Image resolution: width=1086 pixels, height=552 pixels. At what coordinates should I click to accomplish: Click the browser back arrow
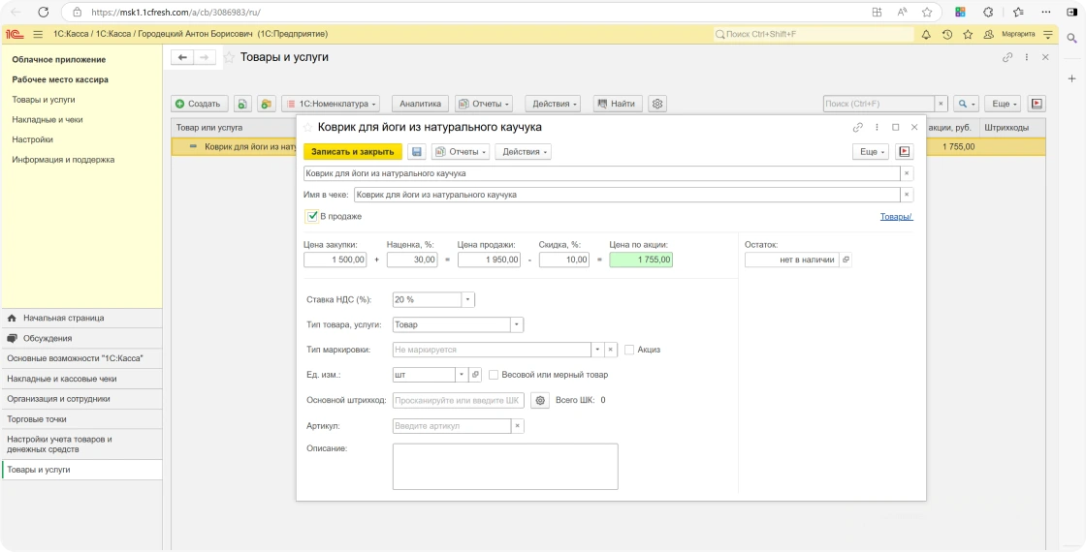tap(16, 12)
